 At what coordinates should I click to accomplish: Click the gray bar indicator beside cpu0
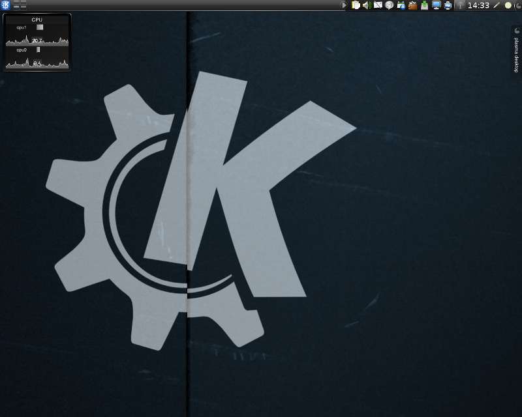pos(38,50)
